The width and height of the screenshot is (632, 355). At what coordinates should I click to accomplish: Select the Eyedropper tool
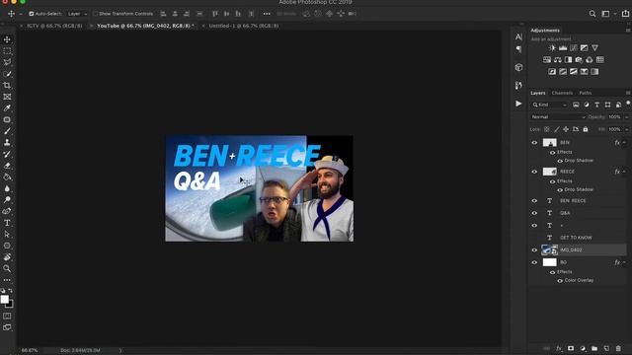click(7, 108)
